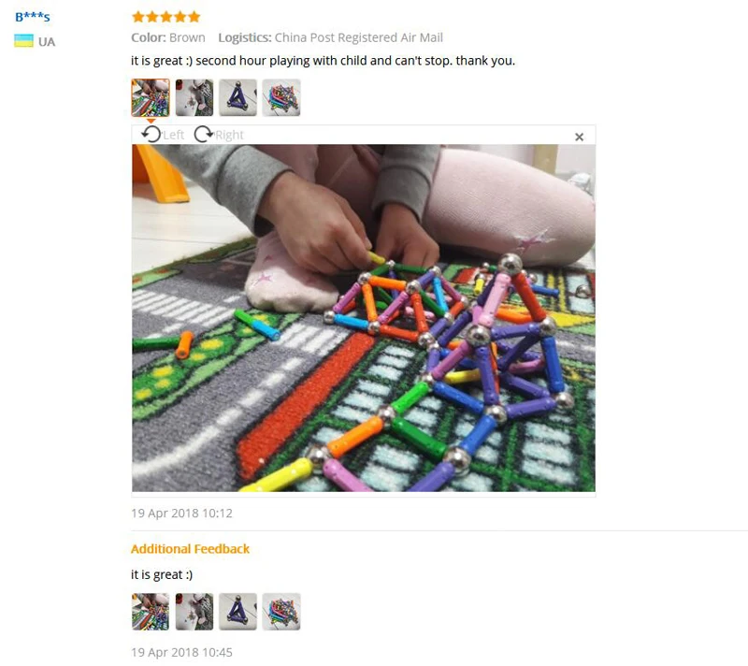The image size is (748, 666).
Task: Click the Additional Feedback heading
Action: coord(190,549)
